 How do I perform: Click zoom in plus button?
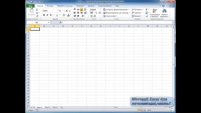171,110
